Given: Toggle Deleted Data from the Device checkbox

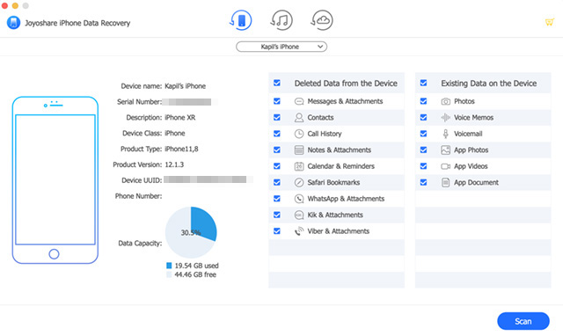Looking at the screenshot, I should click(277, 83).
